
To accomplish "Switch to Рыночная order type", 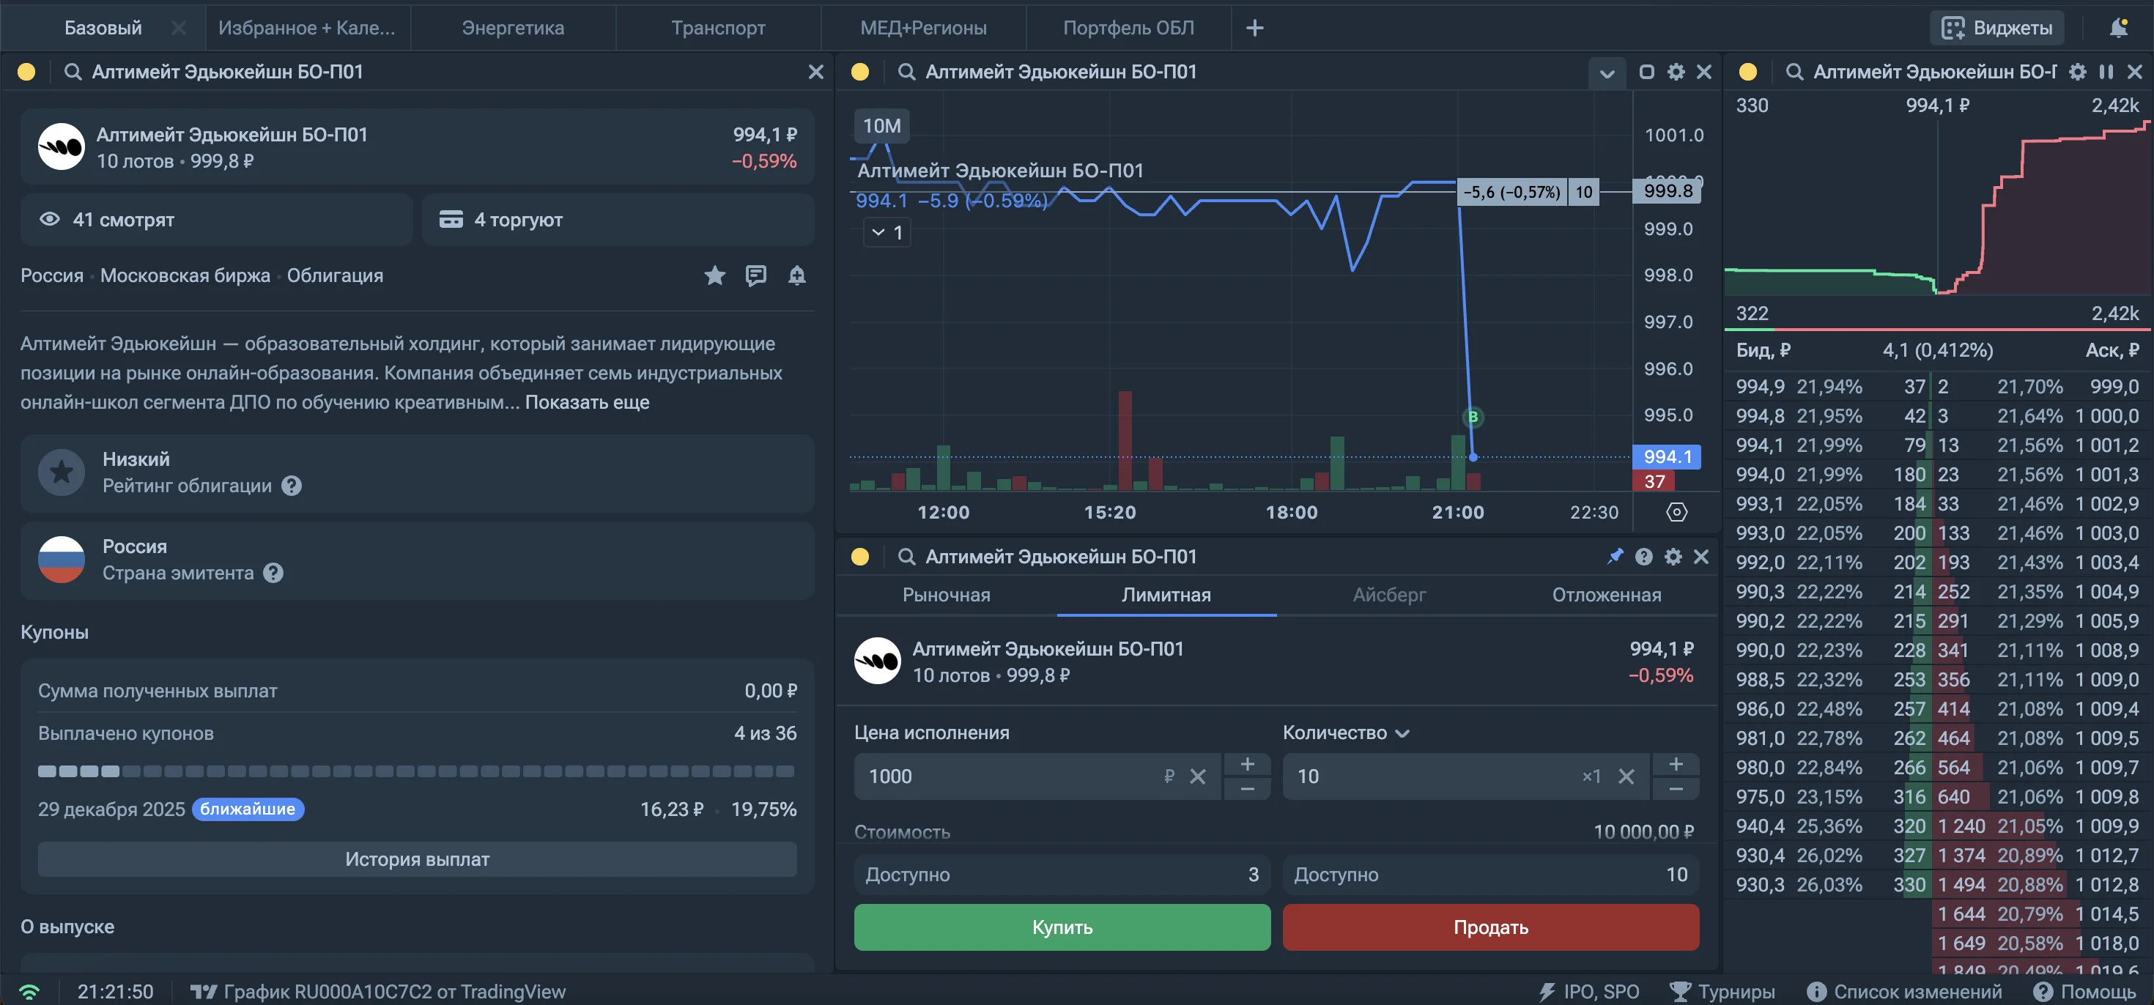I will click(946, 595).
